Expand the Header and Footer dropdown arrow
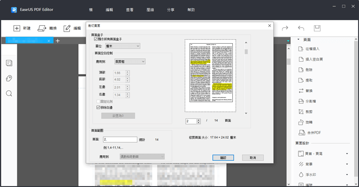 click(x=347, y=154)
